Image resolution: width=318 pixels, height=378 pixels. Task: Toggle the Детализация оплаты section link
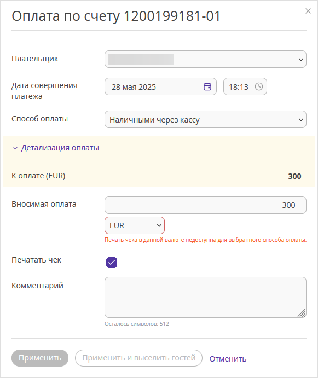tap(60, 148)
